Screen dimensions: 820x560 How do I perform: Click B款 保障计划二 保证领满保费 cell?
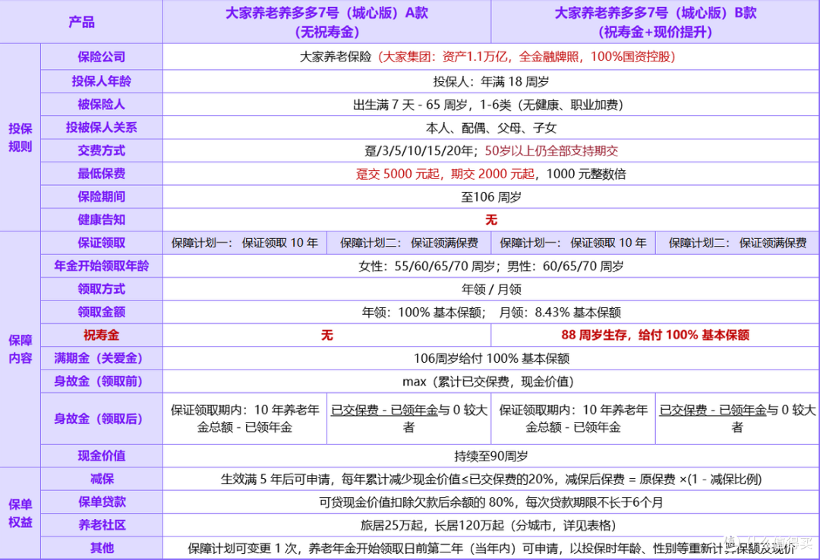[737, 243]
